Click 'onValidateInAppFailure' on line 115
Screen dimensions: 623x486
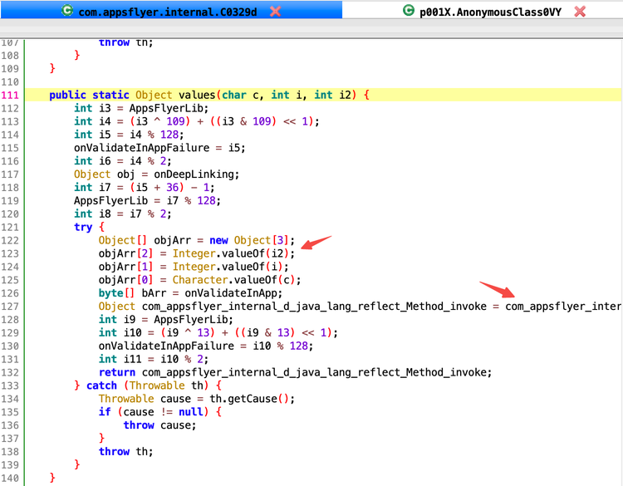click(141, 148)
